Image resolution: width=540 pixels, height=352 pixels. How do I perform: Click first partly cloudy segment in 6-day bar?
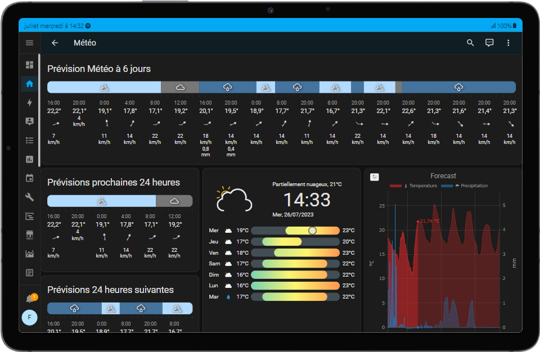(104, 87)
